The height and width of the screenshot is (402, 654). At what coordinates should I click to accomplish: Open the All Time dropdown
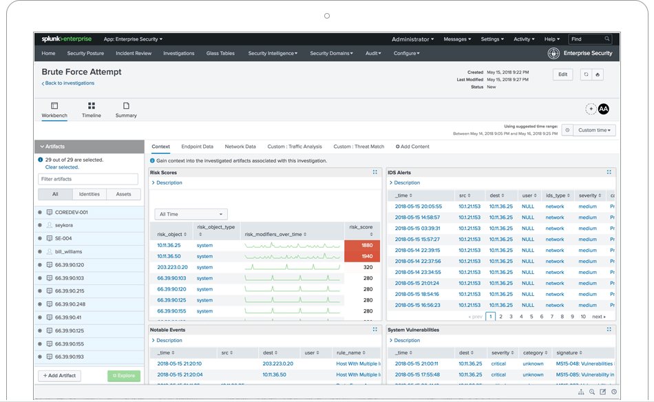pyautogui.click(x=191, y=214)
